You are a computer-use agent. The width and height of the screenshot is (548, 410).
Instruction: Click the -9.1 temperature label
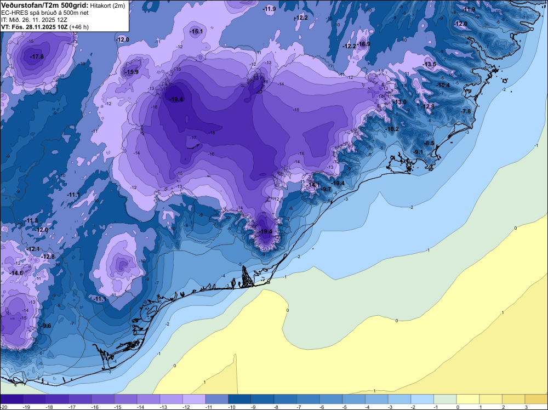[418, 152]
